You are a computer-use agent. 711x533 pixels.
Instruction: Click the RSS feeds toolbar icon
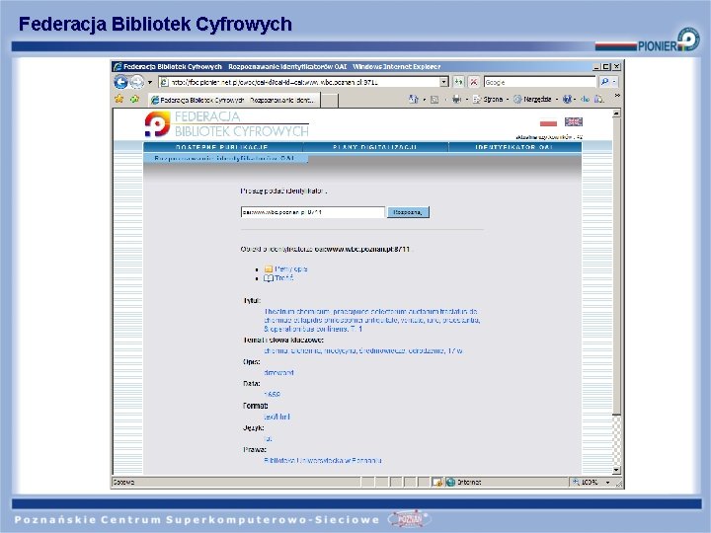pos(434,100)
